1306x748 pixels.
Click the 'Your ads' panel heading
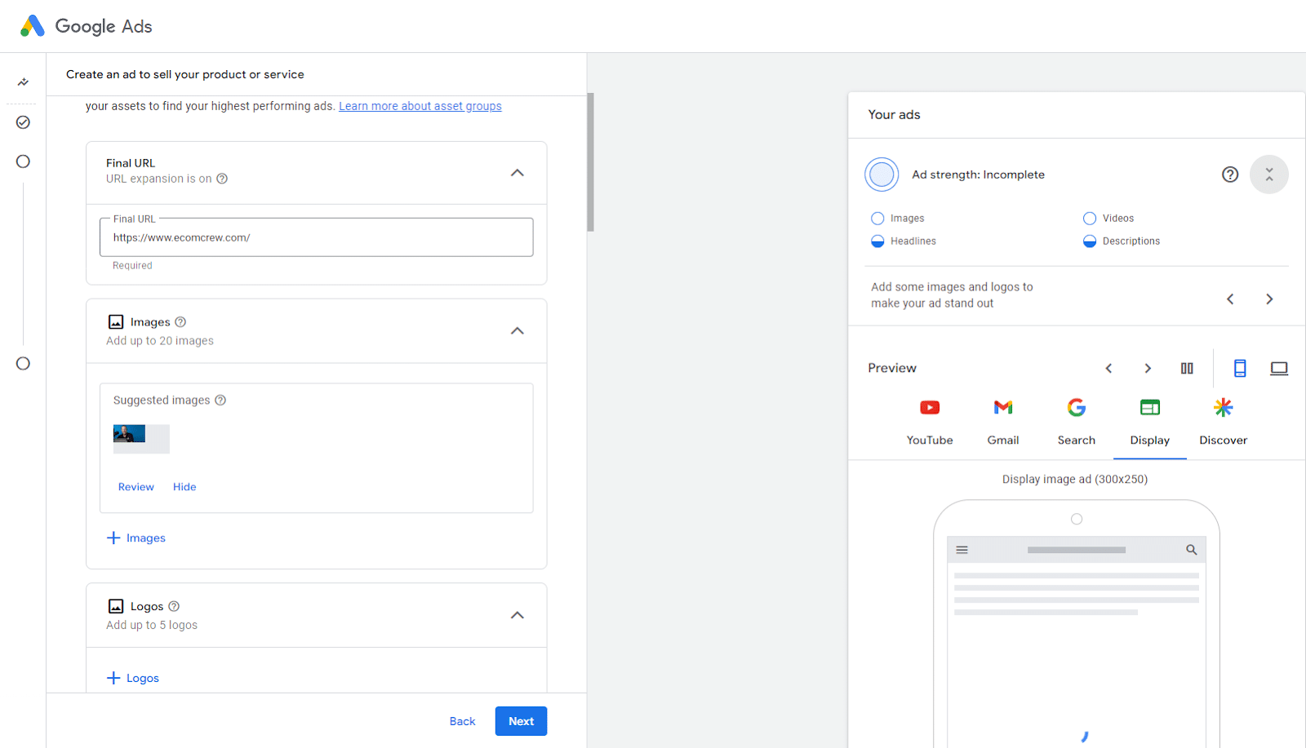[894, 115]
